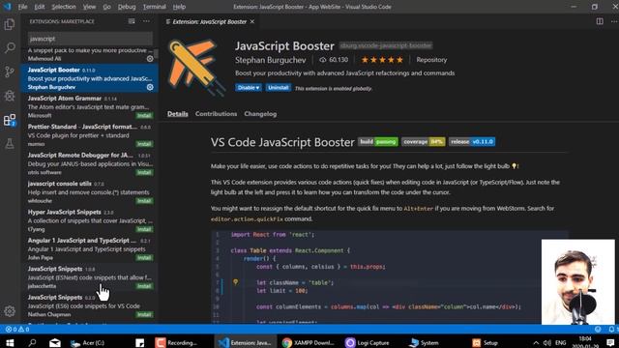Click the extensions search field with javascript
The height and width of the screenshot is (348, 619).
(x=90, y=39)
